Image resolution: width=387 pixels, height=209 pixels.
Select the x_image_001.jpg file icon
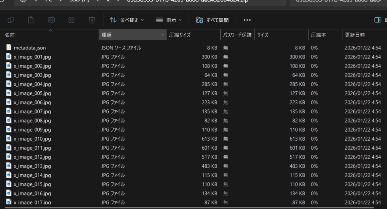9,57
